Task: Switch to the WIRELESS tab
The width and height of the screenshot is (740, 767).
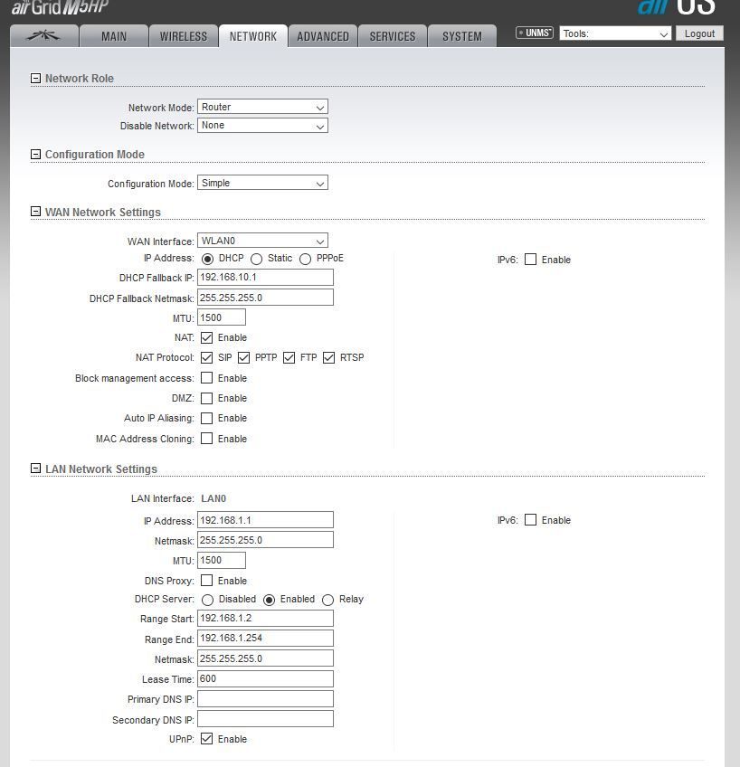Action: click(184, 36)
